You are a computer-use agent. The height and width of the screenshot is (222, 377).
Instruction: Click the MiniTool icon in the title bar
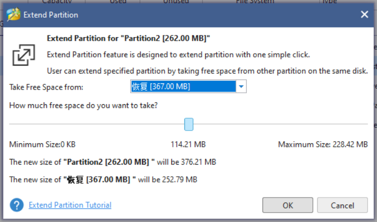[14, 15]
